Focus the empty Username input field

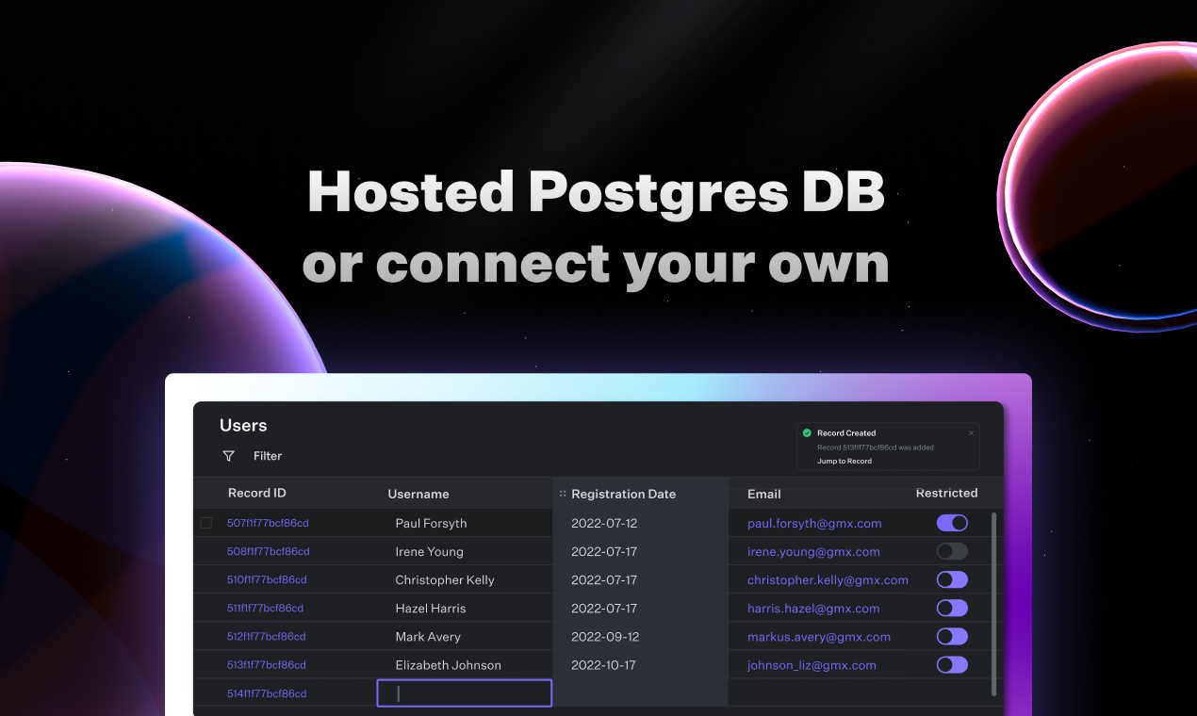[465, 693]
